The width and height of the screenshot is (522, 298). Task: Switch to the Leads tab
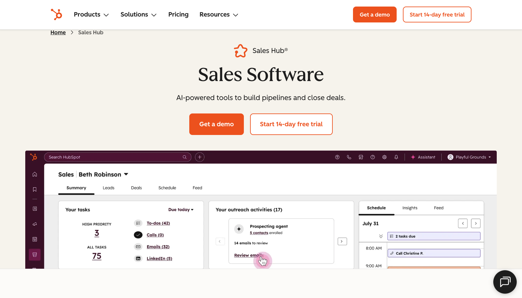click(x=108, y=188)
